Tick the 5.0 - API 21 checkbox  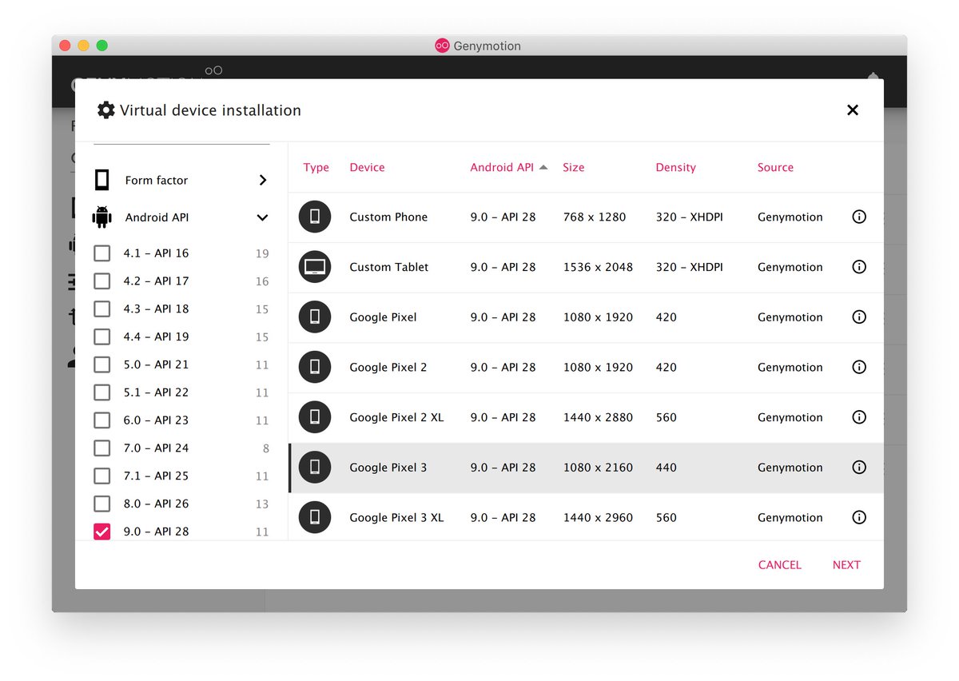[101, 364]
